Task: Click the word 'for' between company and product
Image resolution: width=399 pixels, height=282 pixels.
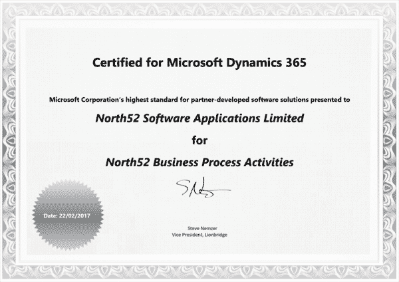Action: point(199,140)
